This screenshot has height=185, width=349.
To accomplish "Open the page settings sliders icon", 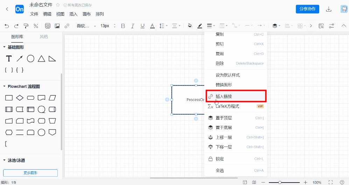I will (x=331, y=26).
